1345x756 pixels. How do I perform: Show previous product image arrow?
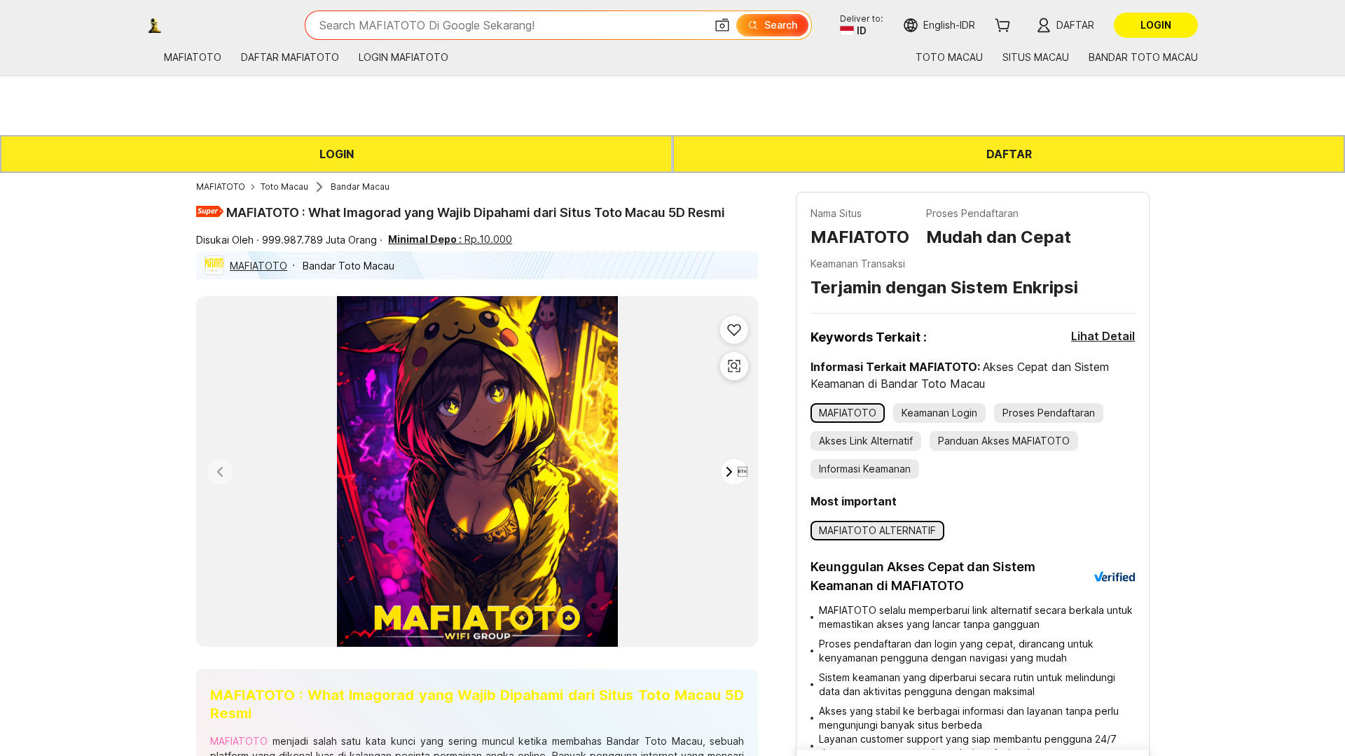point(220,472)
